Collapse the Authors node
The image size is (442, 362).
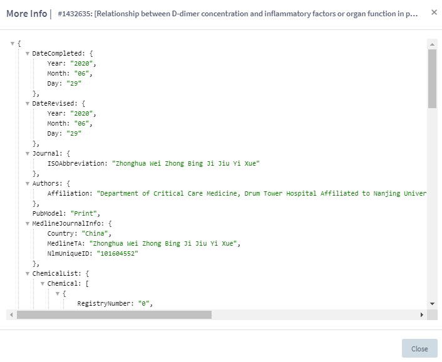click(x=28, y=184)
